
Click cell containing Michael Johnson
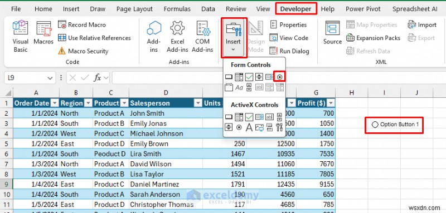[x=166, y=133]
